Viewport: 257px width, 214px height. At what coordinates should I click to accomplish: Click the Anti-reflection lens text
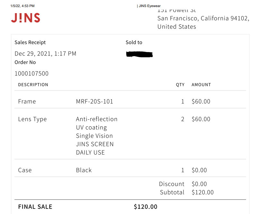97,119
